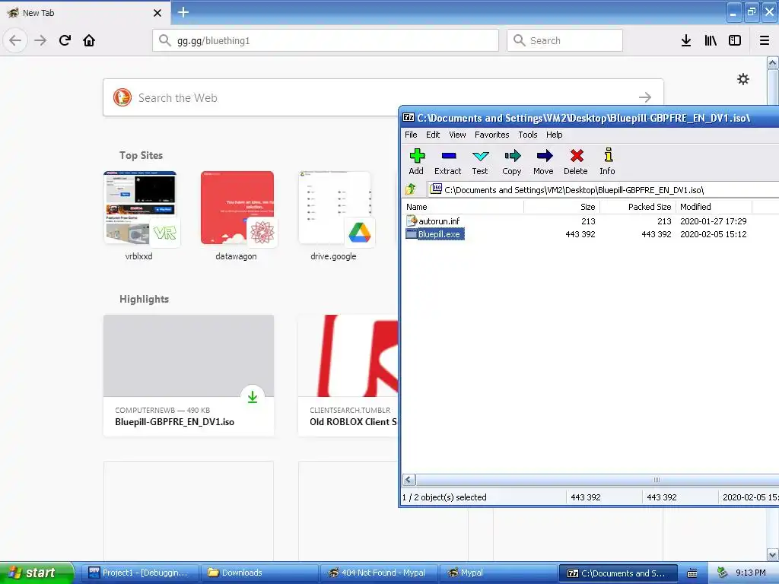This screenshot has height=584, width=779.
Task: Sort by the Size column header
Action: click(562, 207)
